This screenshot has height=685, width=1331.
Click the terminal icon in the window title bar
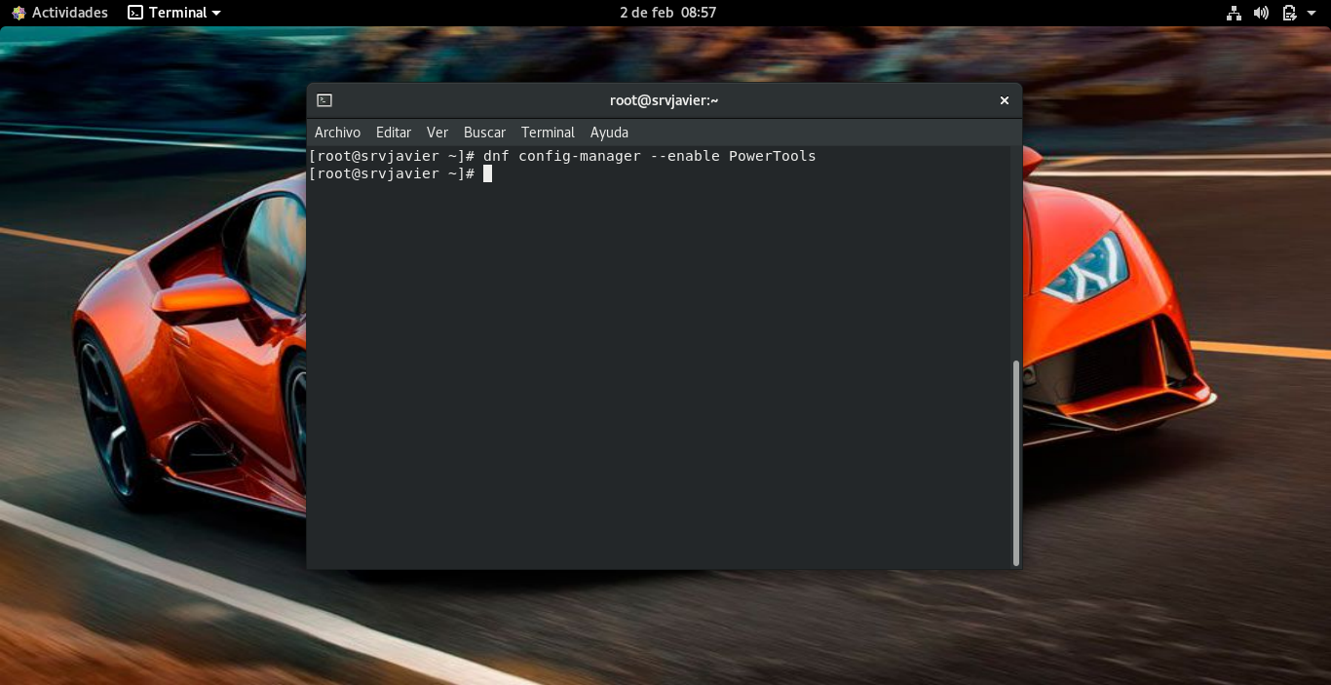coord(324,100)
